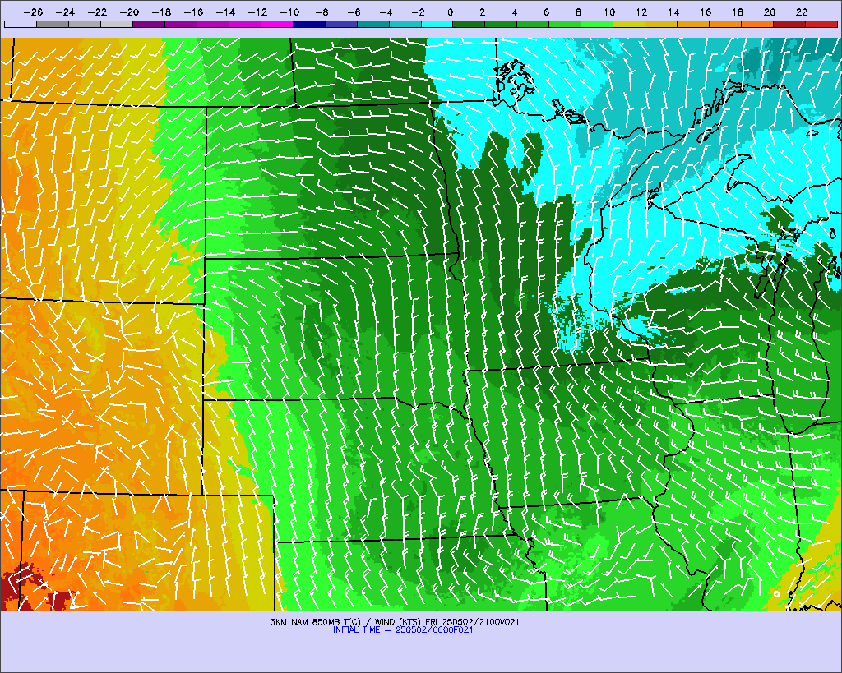The height and width of the screenshot is (673, 842).
Task: Click the 3KM NAM 850MB title caption
Action: [395, 622]
